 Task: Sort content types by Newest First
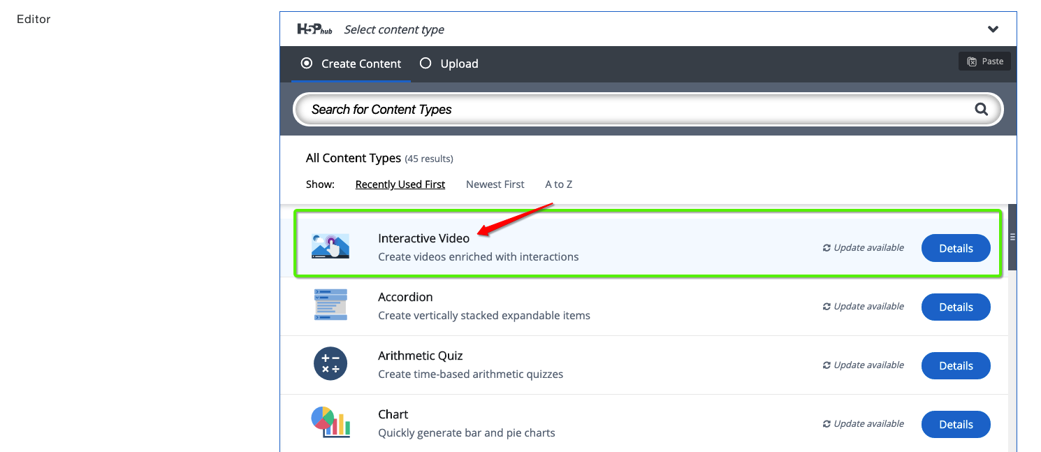point(495,184)
